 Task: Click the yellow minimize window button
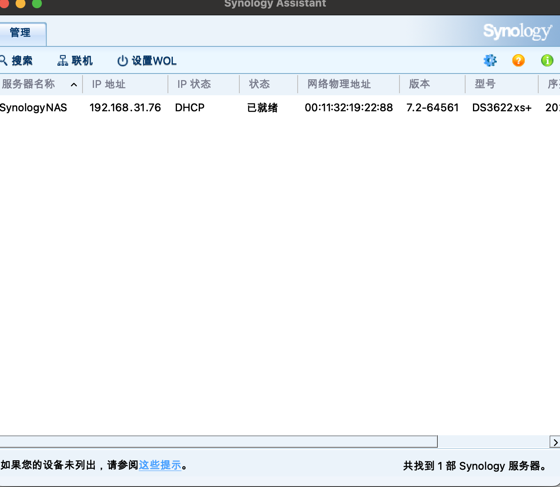20,3
